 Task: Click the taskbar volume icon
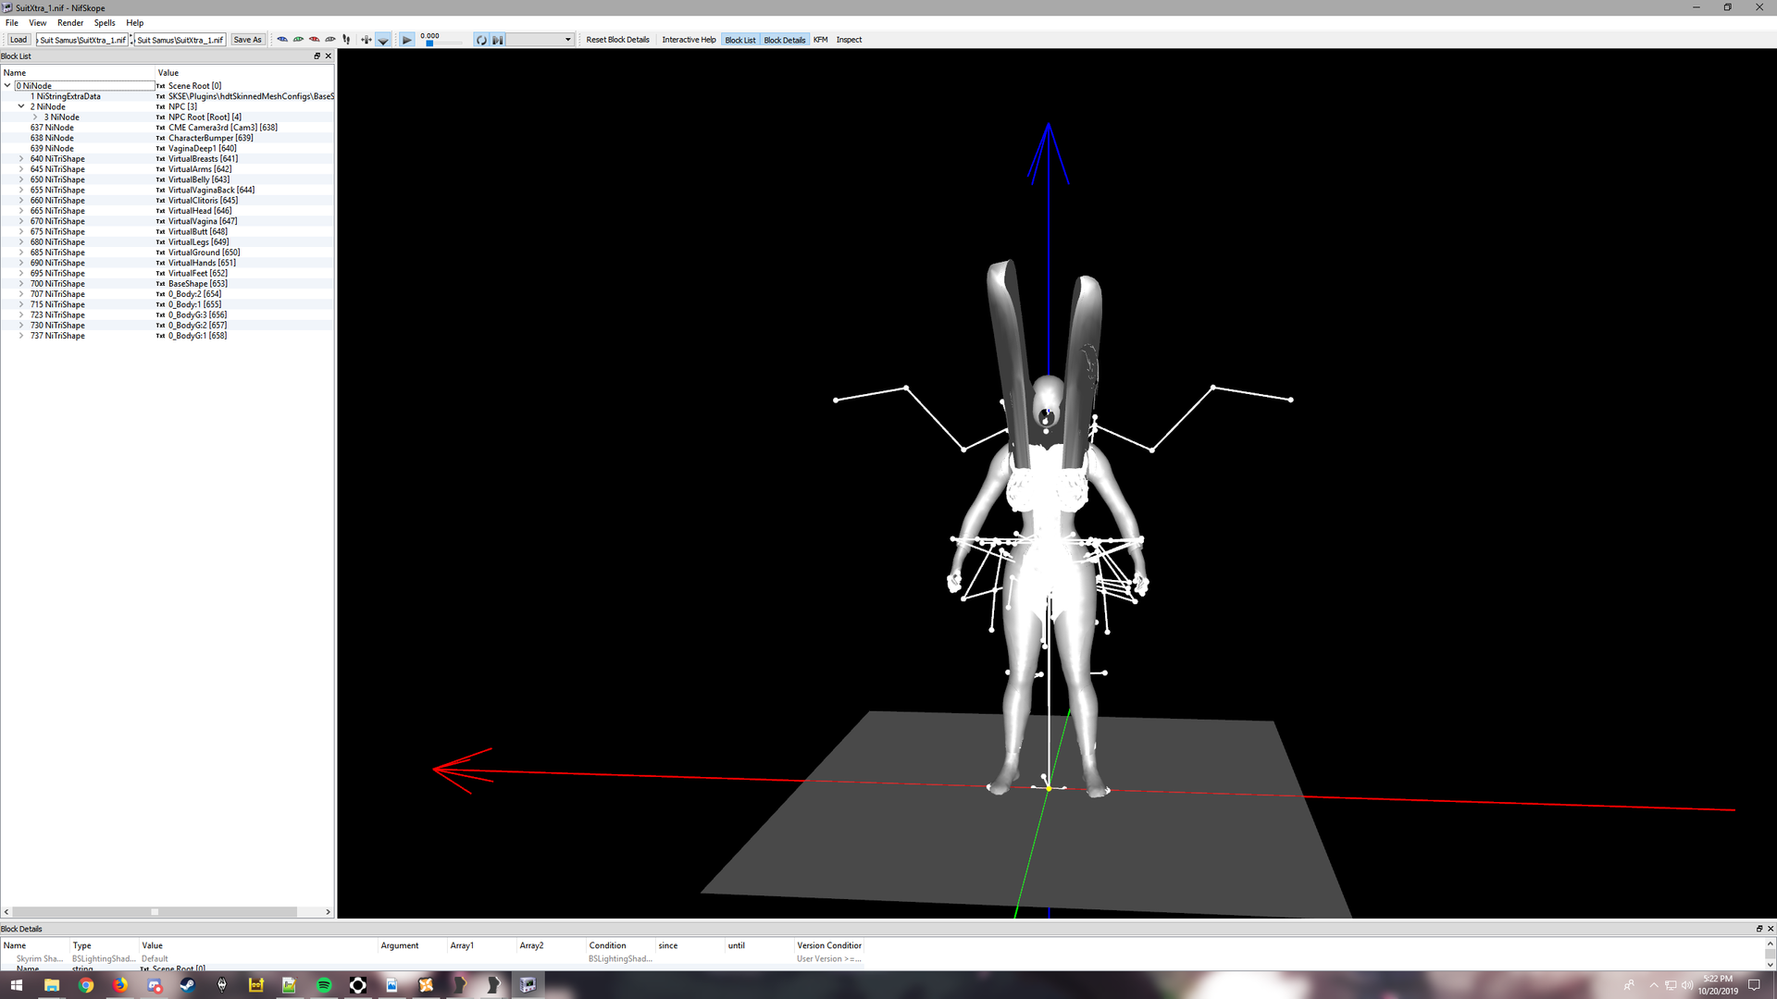click(1687, 985)
